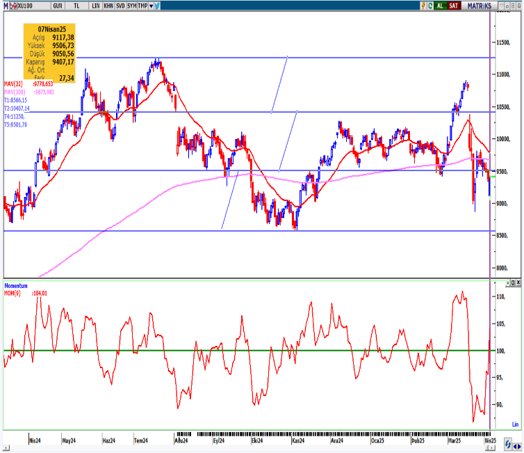This screenshot has height=453, width=524.
Task: Click the MOM(9) value label
Action: point(26,294)
